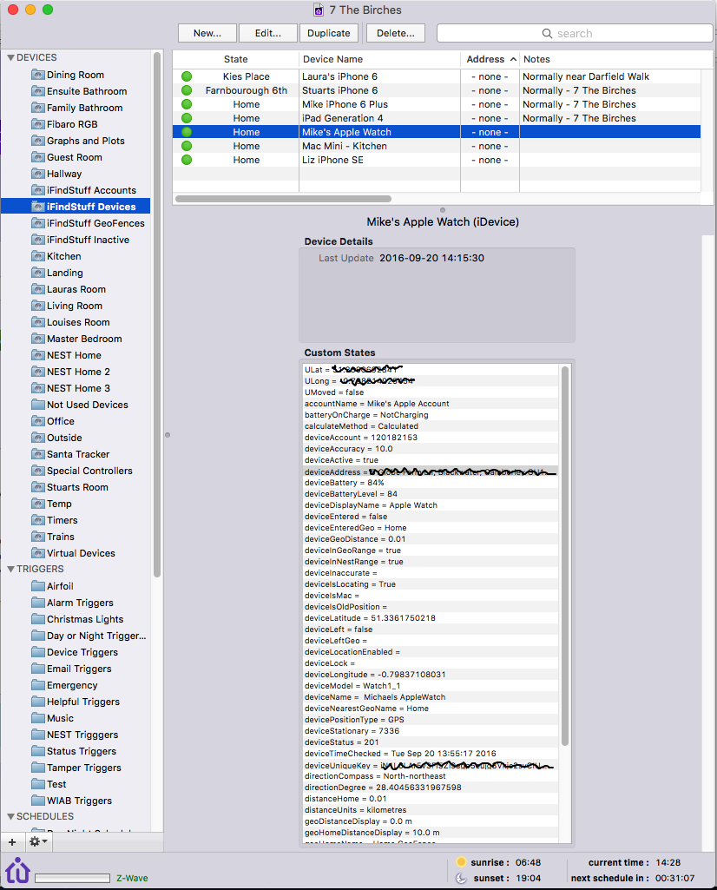The width and height of the screenshot is (717, 890).
Task: Open the iFindStuff Accounts folder icon
Action: coord(38,190)
